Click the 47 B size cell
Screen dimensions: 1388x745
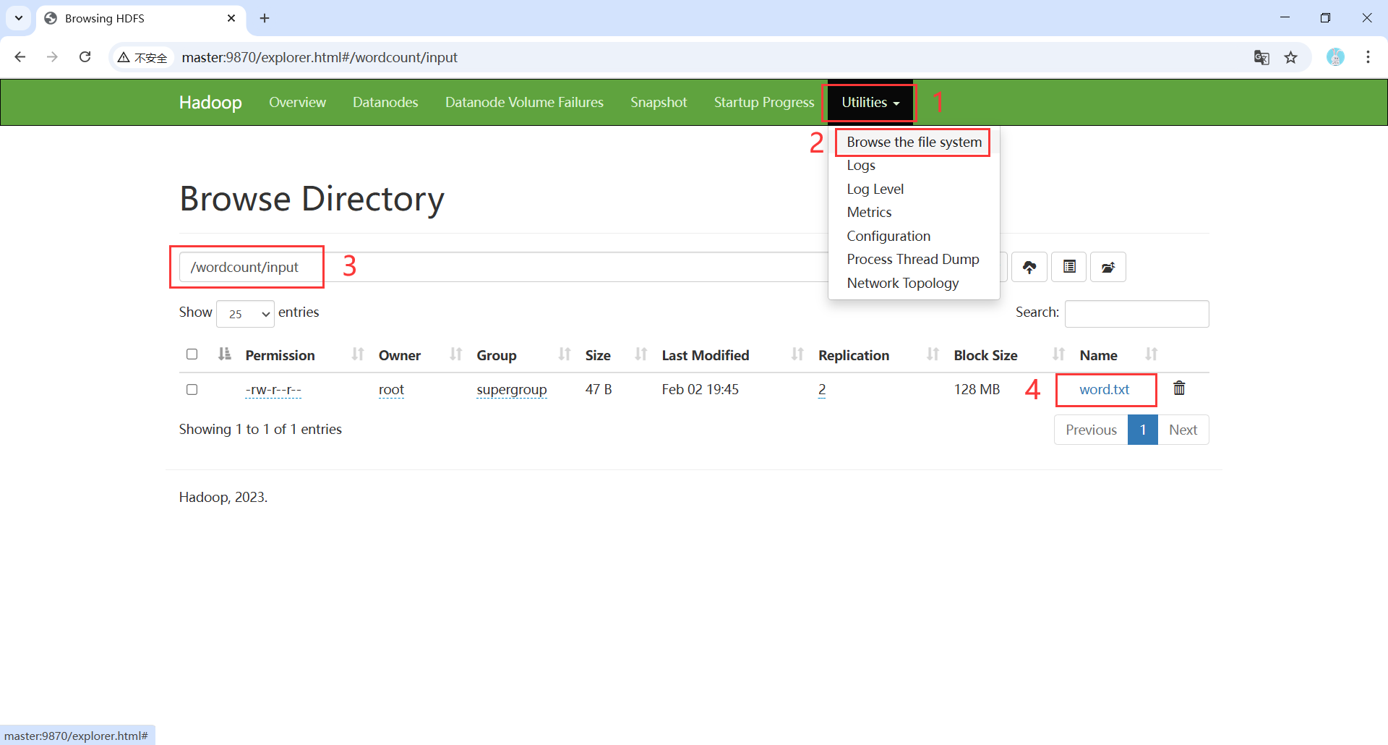(x=599, y=390)
